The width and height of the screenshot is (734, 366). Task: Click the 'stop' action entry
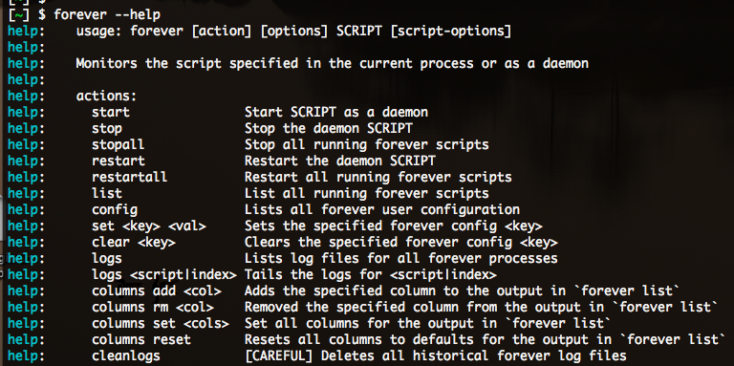click(107, 128)
